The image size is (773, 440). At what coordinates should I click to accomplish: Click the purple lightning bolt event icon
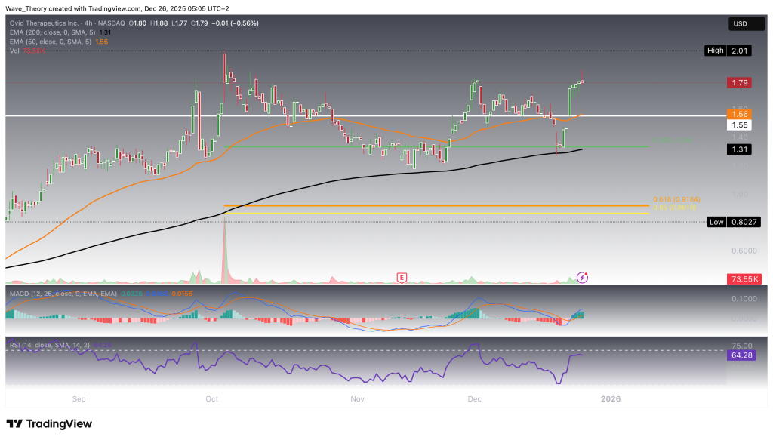coord(582,278)
